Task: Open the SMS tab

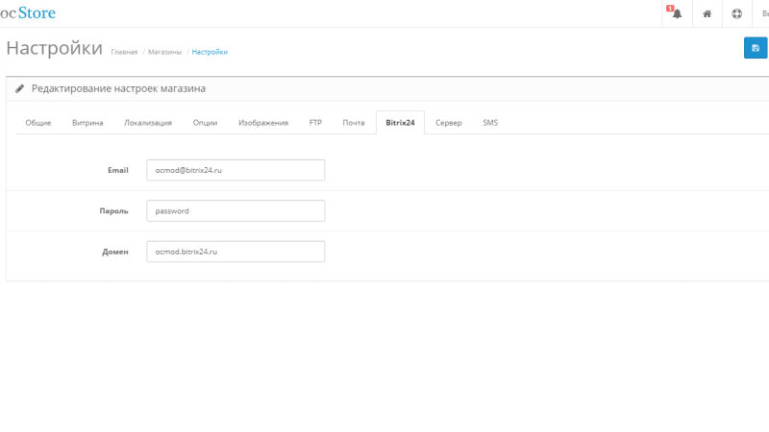Action: pos(490,123)
